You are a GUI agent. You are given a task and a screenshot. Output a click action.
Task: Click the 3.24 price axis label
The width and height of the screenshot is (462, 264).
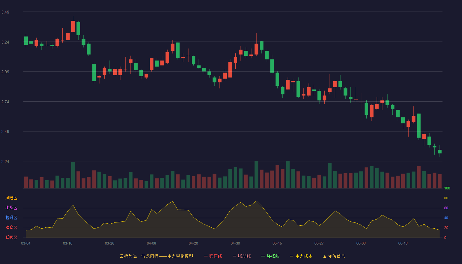[x=5, y=42]
